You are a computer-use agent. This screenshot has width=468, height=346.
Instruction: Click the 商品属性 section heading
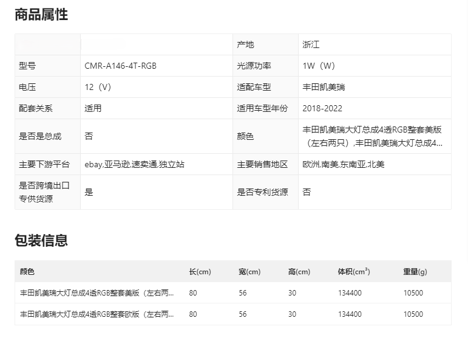click(41, 15)
